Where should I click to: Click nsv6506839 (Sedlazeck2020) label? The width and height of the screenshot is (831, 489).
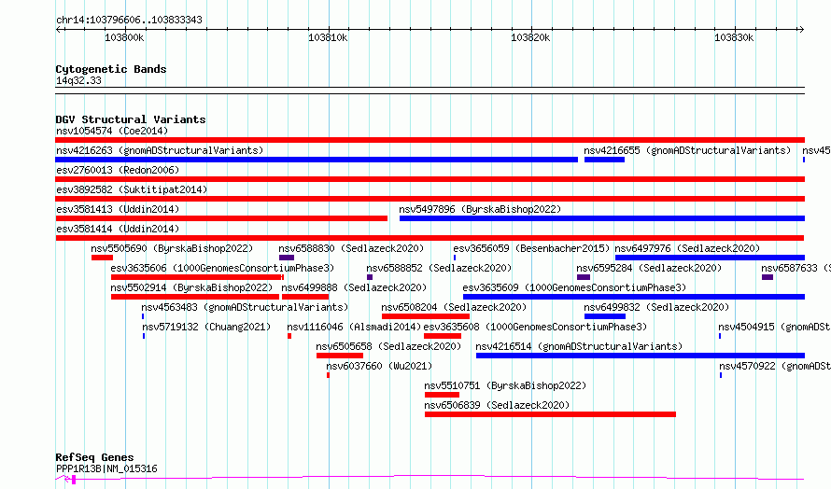[x=497, y=405]
